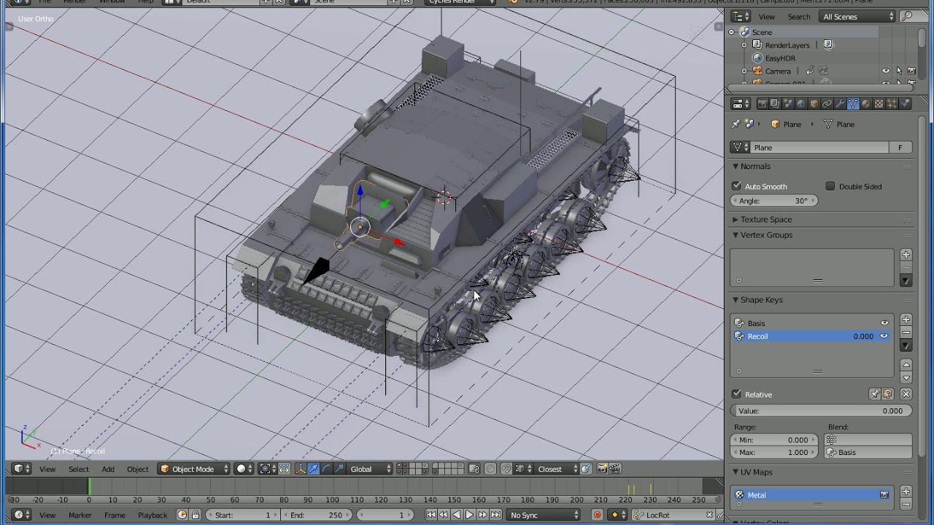Screen dimensions: 934x525
Task: Open the viewport Object menu
Action: (137, 469)
